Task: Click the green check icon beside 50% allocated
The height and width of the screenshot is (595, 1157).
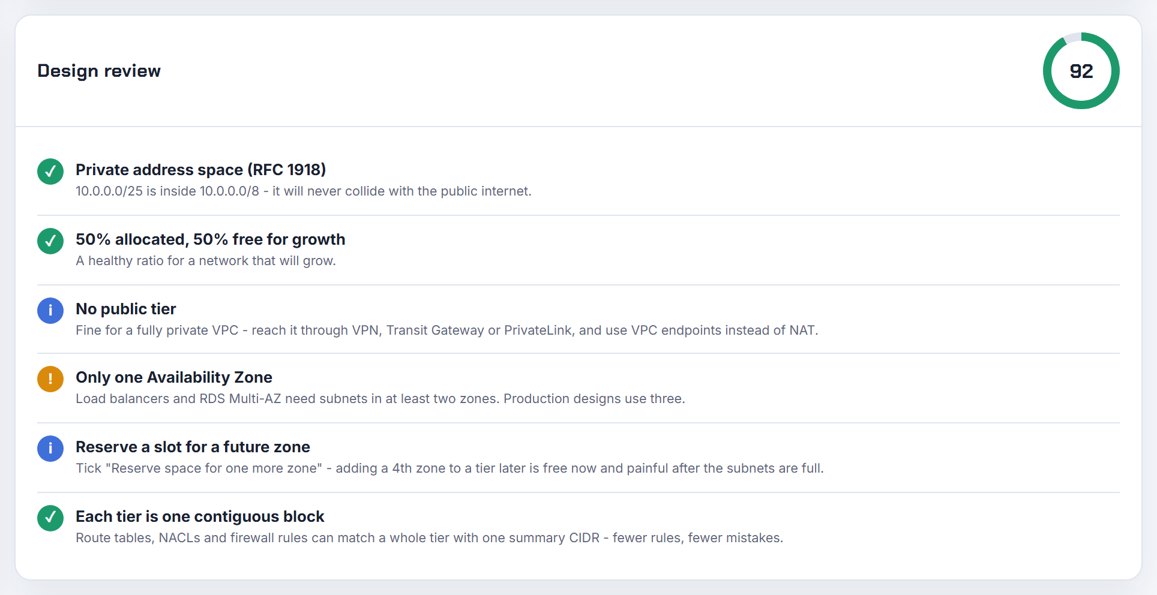Action: point(50,241)
